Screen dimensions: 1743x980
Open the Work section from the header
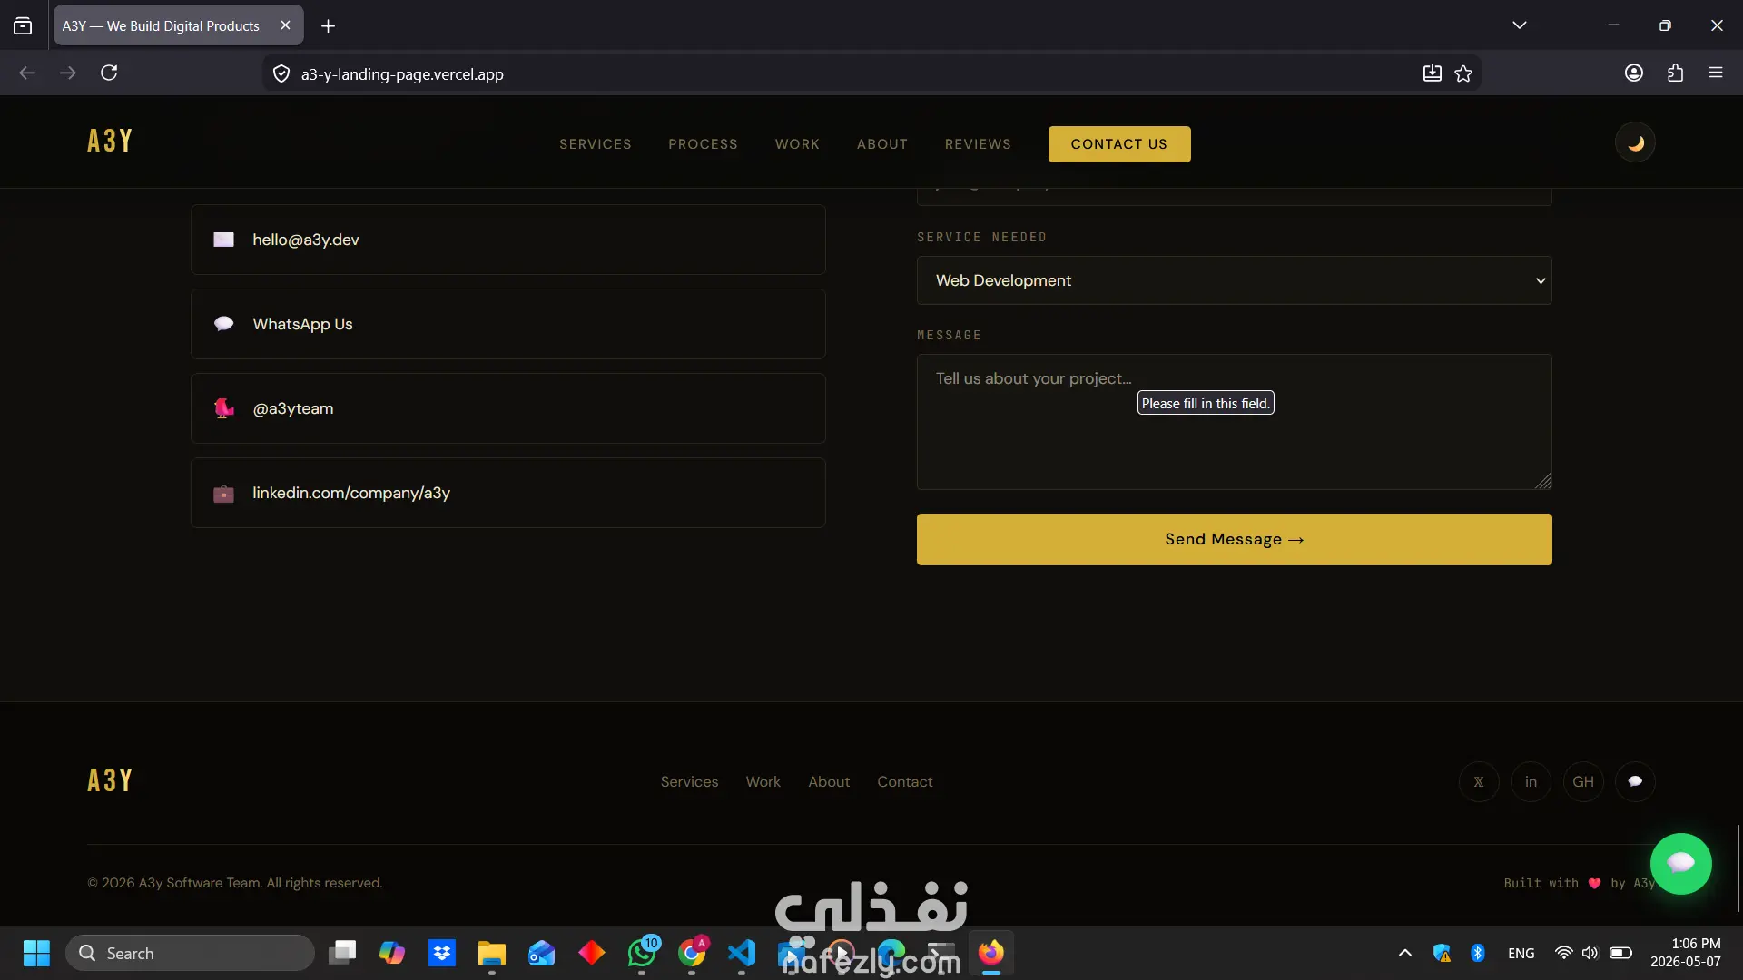(x=797, y=144)
